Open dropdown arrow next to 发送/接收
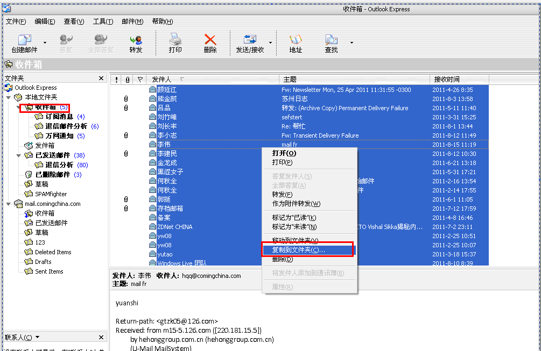This screenshot has width=541, height=351. tap(270, 42)
